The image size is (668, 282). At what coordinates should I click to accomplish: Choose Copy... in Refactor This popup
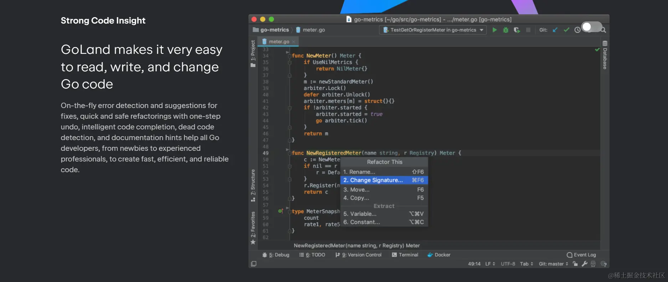384,198
